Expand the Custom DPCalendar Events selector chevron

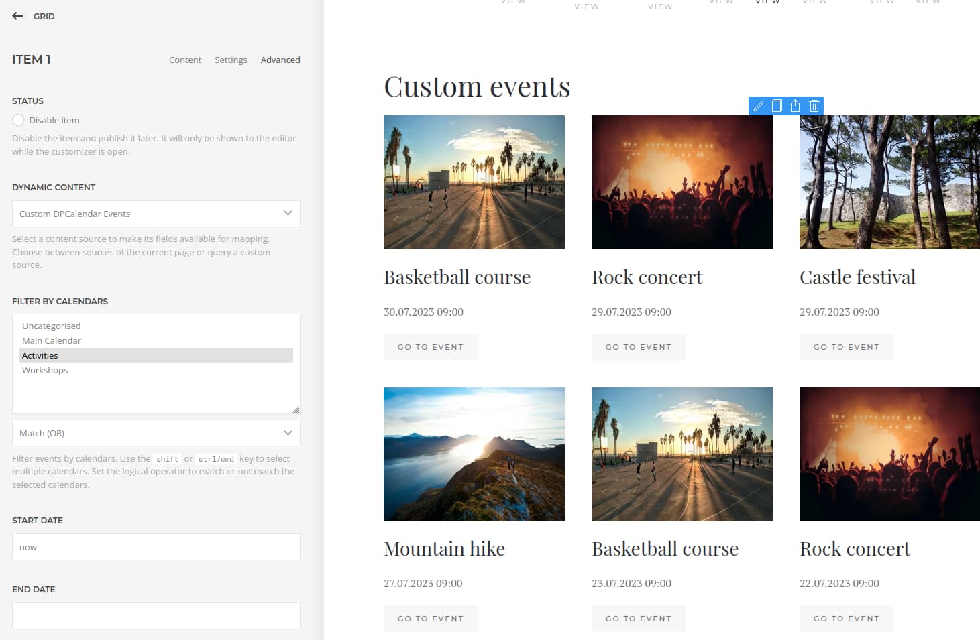(288, 214)
